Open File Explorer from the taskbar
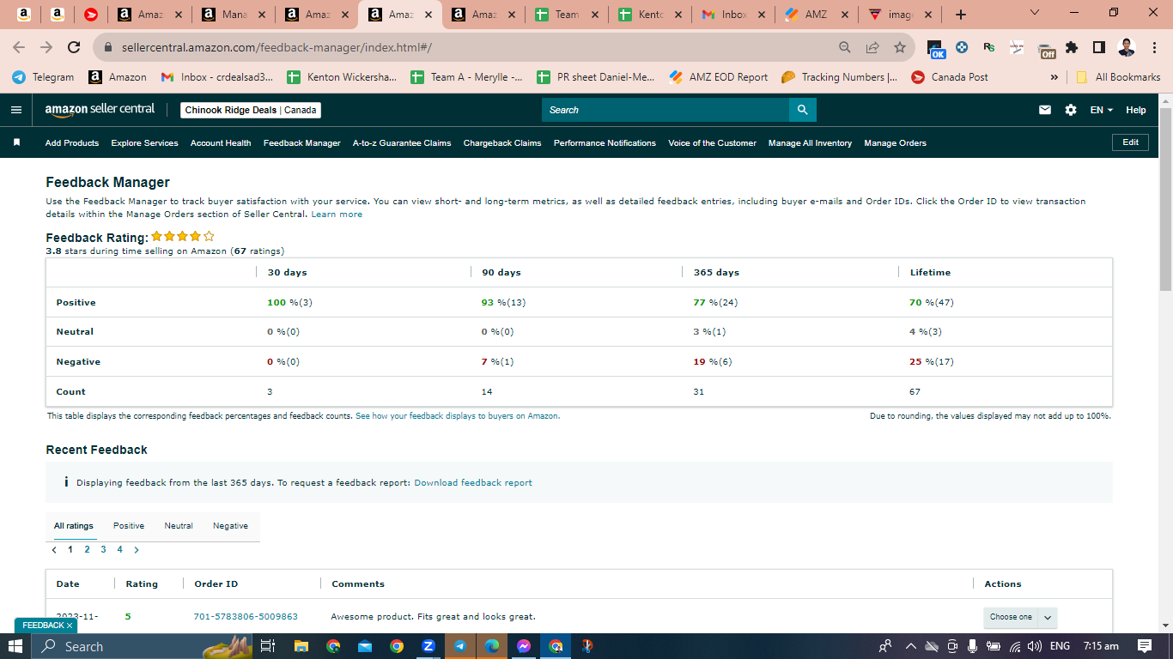The height and width of the screenshot is (659, 1173). point(301,646)
